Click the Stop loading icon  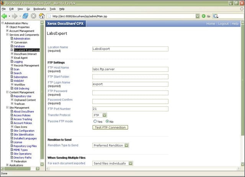[x=33, y=16]
